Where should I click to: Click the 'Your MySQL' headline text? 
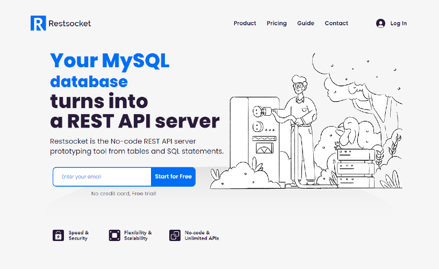point(110,61)
